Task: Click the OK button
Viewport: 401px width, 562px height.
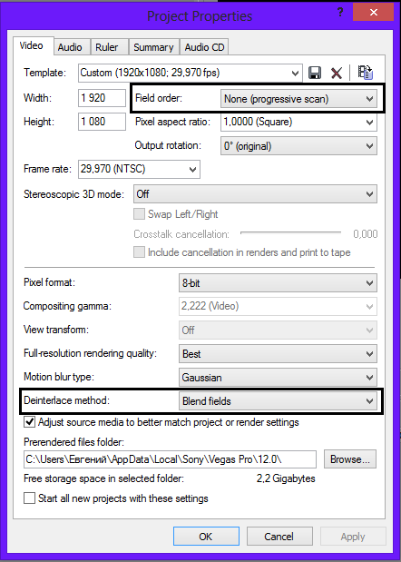Action: click(x=206, y=537)
